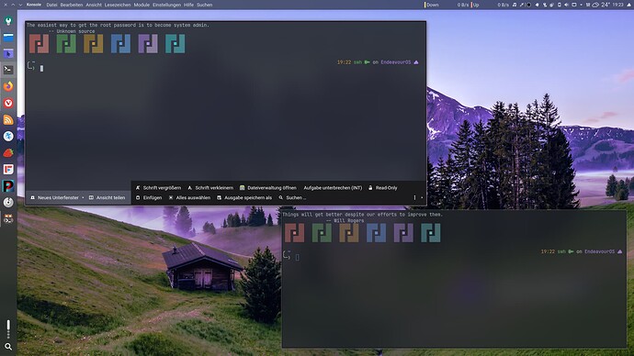Open the Suchen menu in the top bar
Viewport: 634px width, 356px height.
coord(205,5)
